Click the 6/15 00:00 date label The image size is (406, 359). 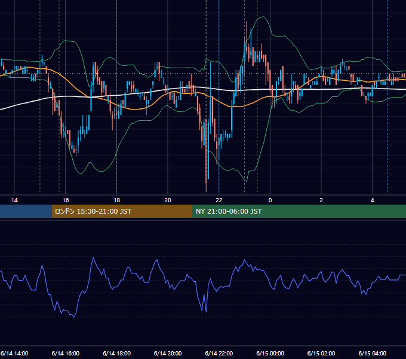coord(270,353)
